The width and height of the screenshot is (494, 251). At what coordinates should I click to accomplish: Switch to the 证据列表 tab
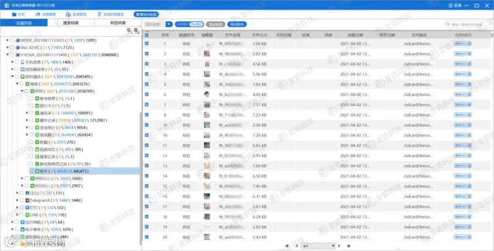24,22
